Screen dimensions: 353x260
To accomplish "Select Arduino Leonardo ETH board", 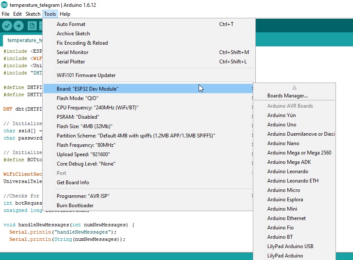I will 295,181.
